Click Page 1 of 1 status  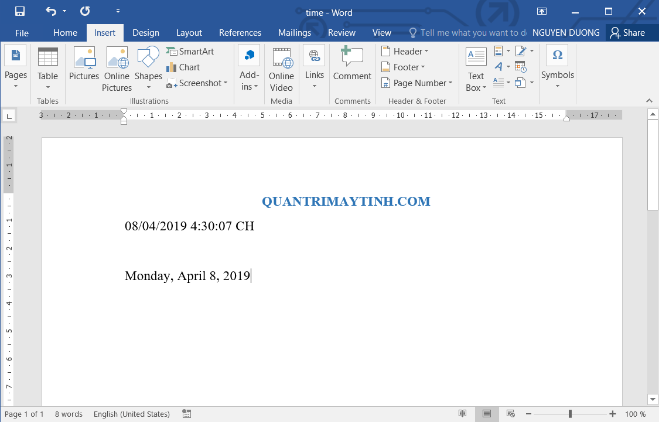click(x=24, y=414)
